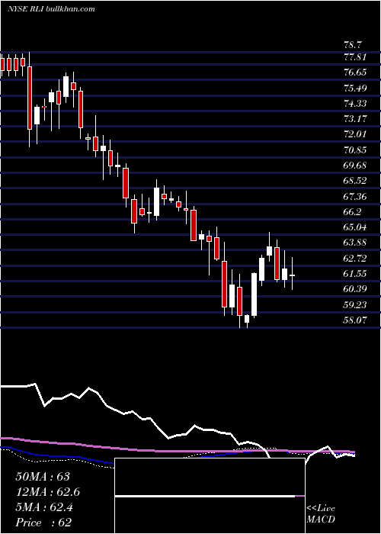Viewport: 381px width, 534px height.
Task: Click the 5MA : 62.4 indicator value
Action: 45,507
